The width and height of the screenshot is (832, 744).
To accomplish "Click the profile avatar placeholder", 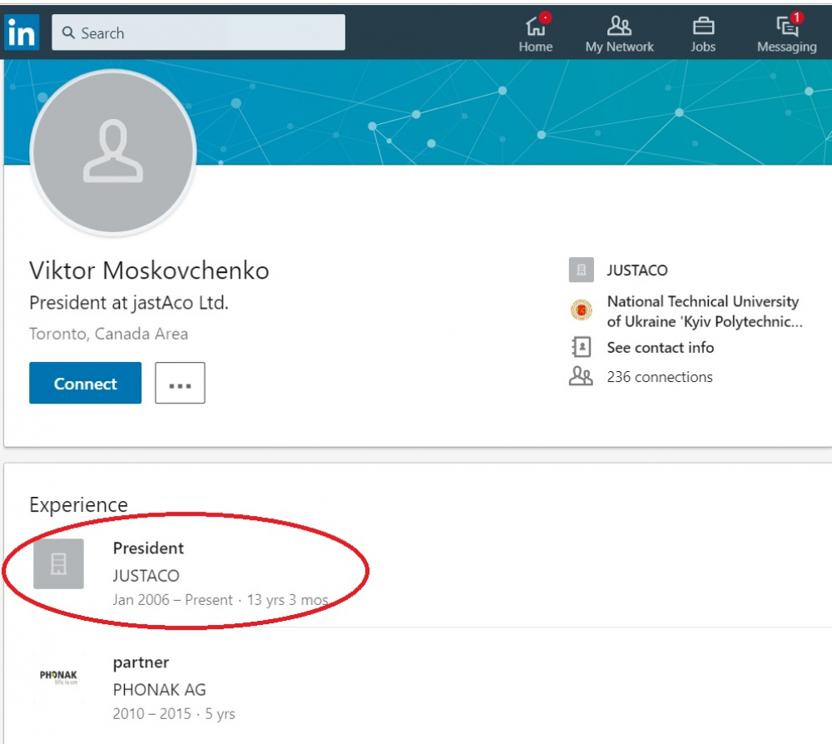I will 113,153.
